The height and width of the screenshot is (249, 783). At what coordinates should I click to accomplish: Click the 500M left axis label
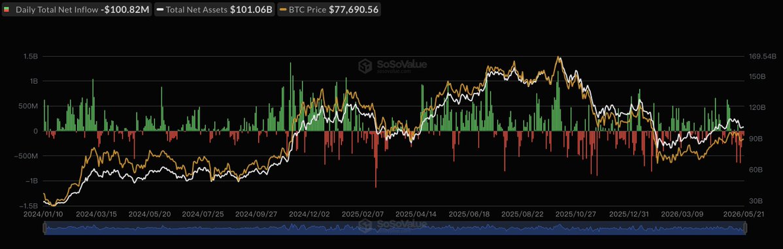[29, 107]
